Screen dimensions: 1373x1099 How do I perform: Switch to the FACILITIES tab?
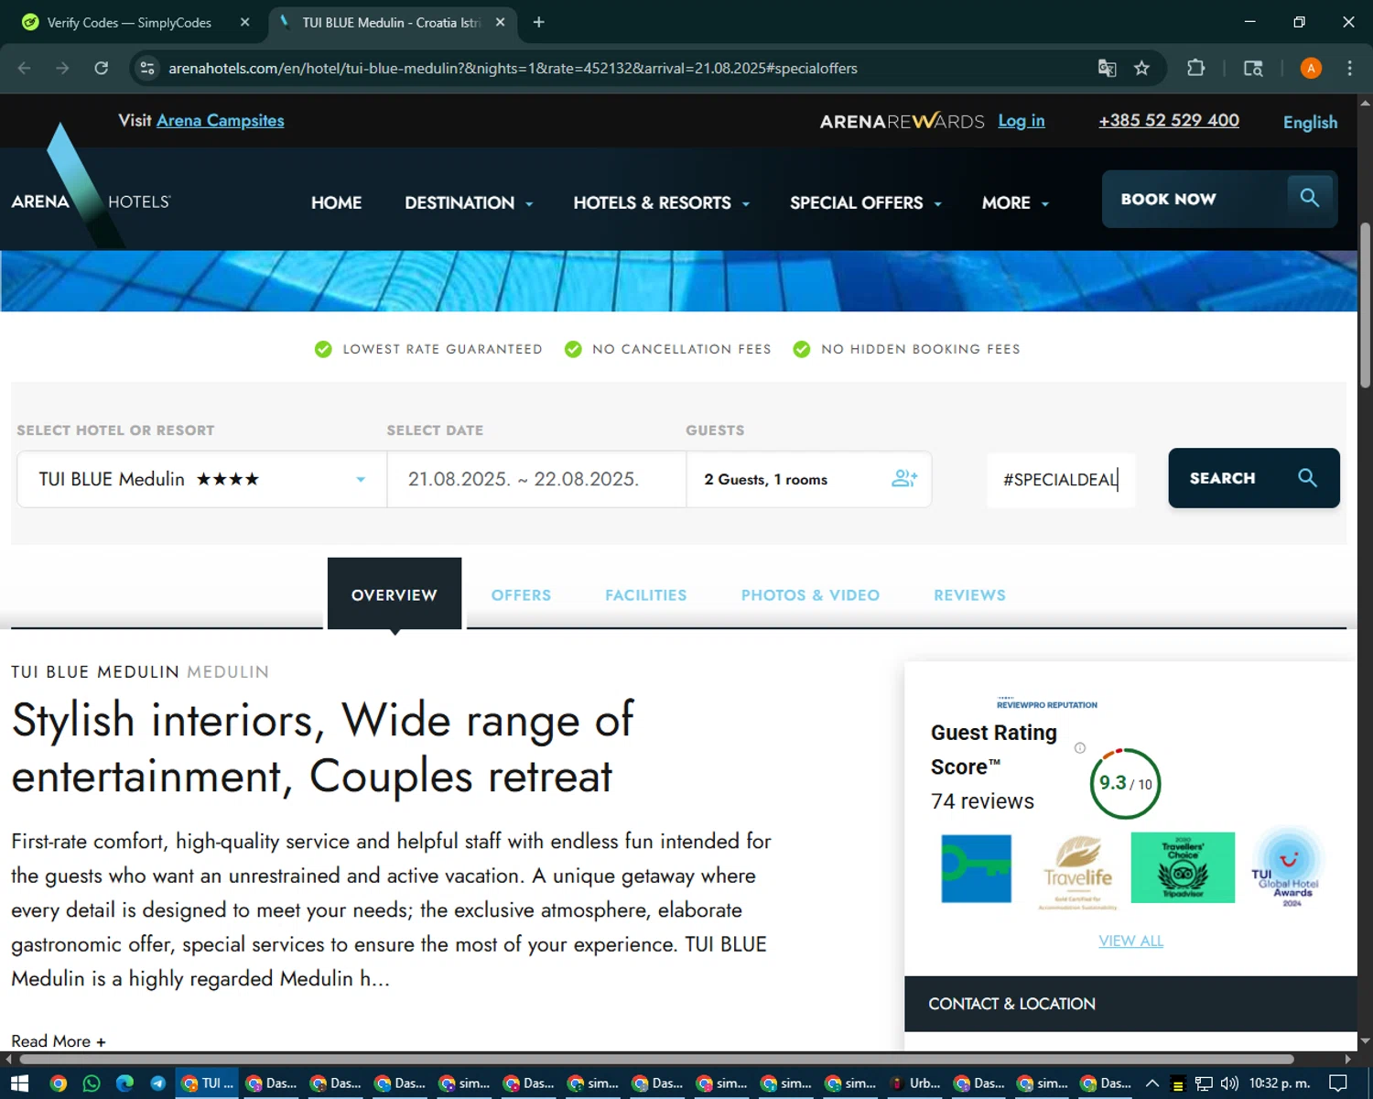point(645,595)
